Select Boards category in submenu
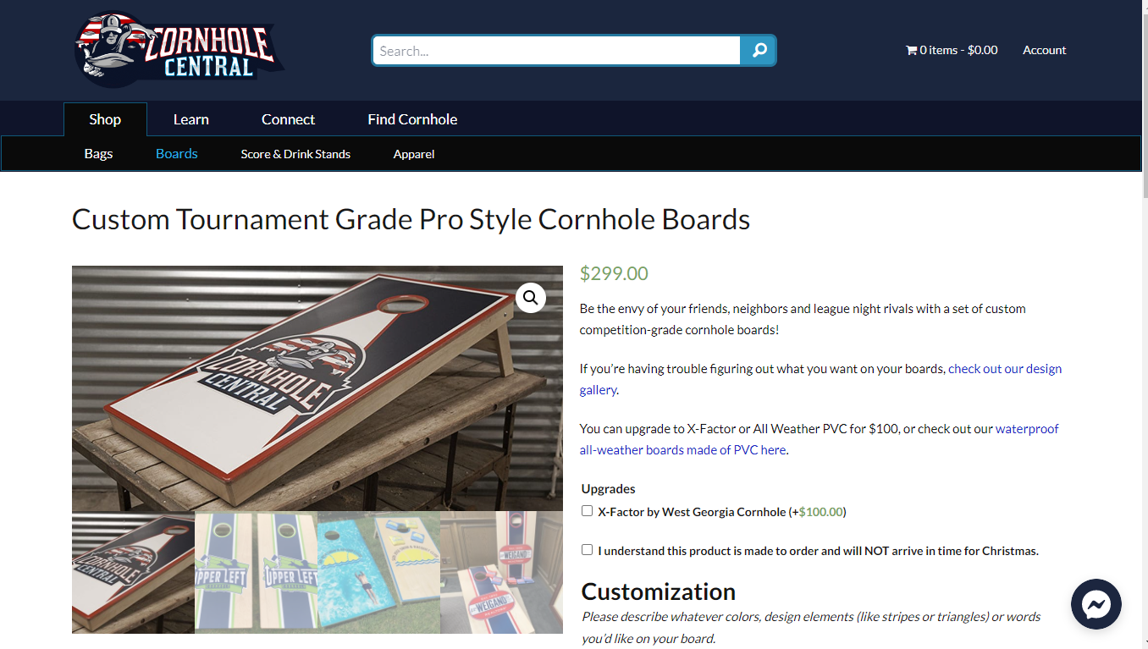 [x=177, y=154]
